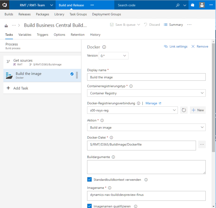Create New Docker registry connection
The width and height of the screenshot is (216, 208).
pyautogui.click(x=198, y=110)
